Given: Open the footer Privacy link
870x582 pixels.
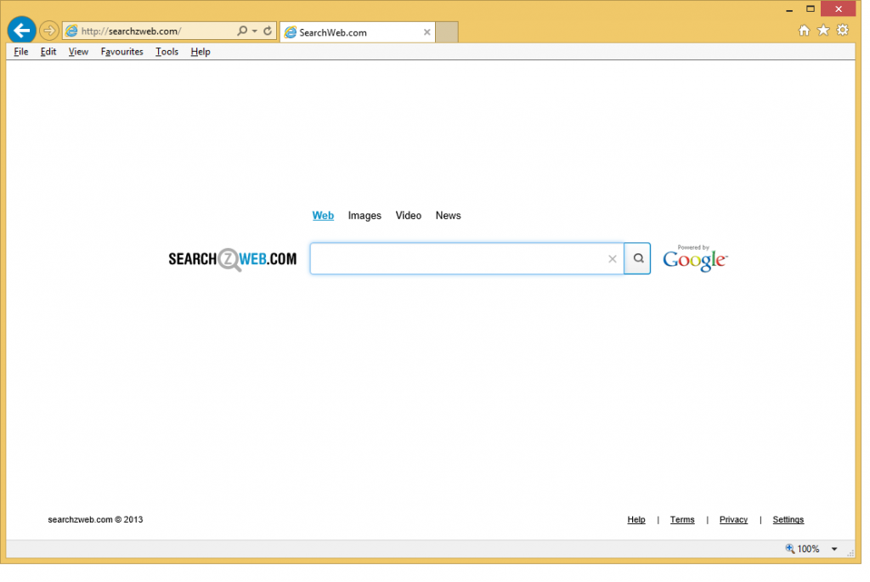Looking at the screenshot, I should 733,520.
